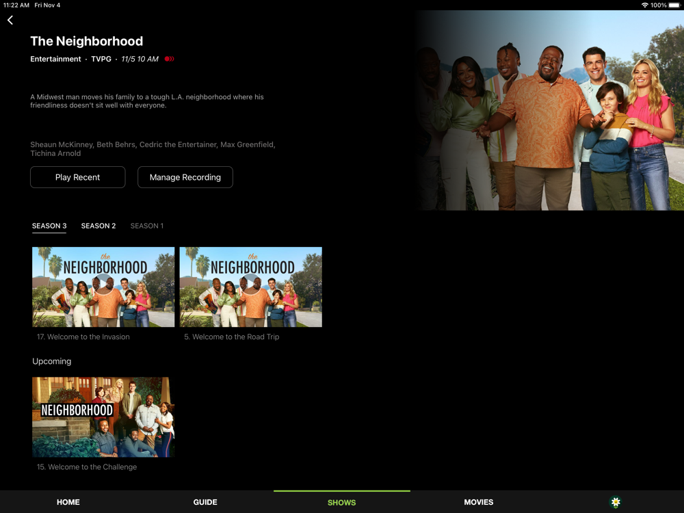The width and height of the screenshot is (684, 513).
Task: Switch to the Season 1 tab
Action: 147,226
